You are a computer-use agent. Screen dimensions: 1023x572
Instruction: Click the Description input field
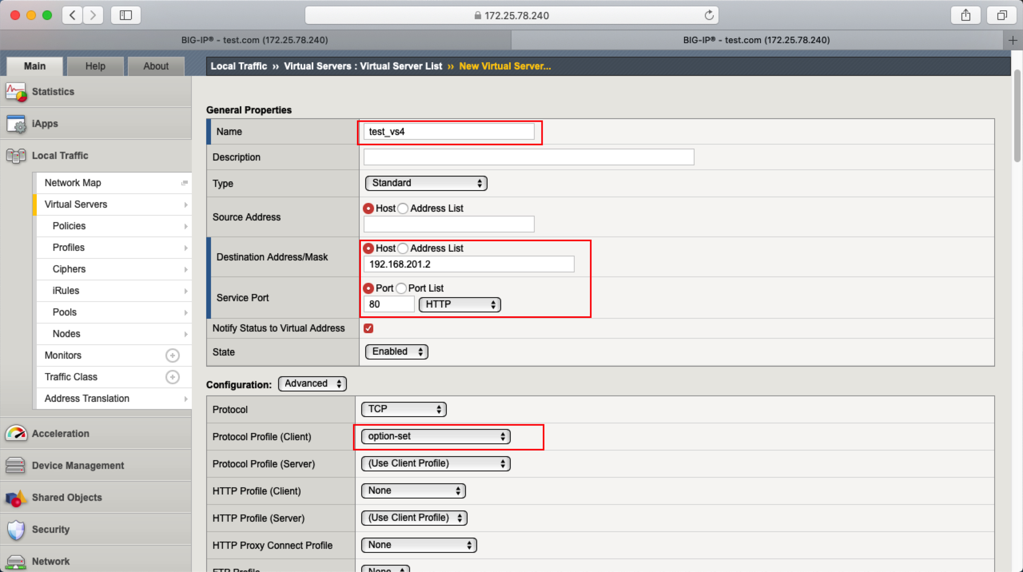tap(528, 157)
